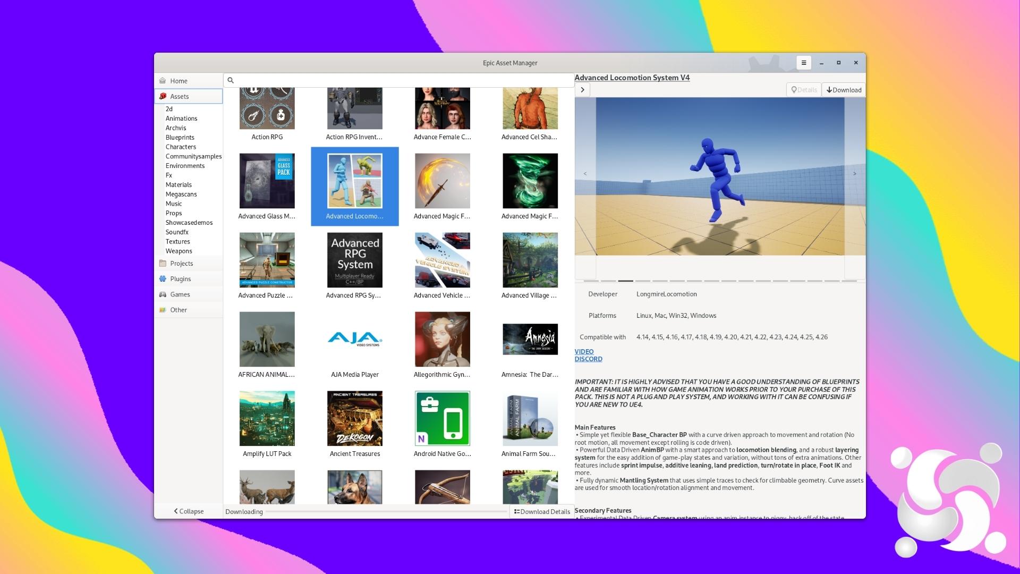Filter assets by Blueprints category

coord(180,138)
